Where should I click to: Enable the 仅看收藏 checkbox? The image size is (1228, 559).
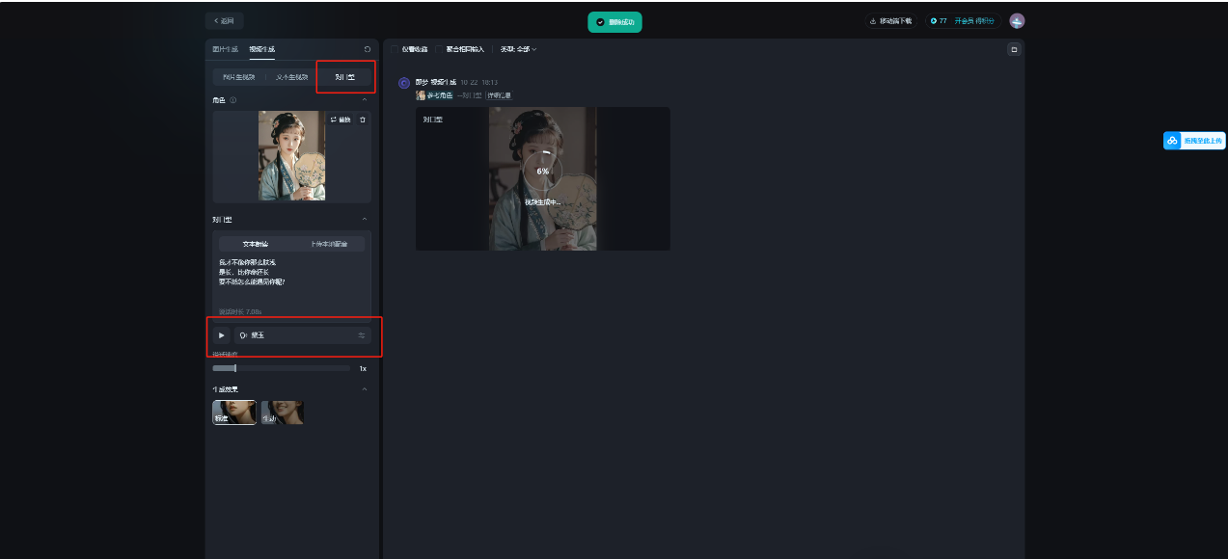[x=395, y=49]
